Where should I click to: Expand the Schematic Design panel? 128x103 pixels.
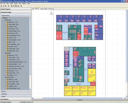[x=16, y=12]
